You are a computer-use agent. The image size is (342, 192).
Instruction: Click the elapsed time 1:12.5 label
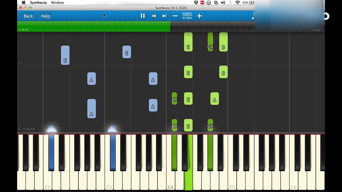tap(23, 30)
